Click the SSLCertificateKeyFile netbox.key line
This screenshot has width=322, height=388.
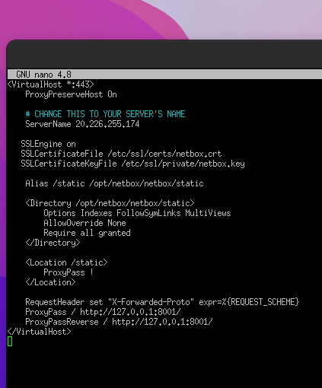point(132,164)
